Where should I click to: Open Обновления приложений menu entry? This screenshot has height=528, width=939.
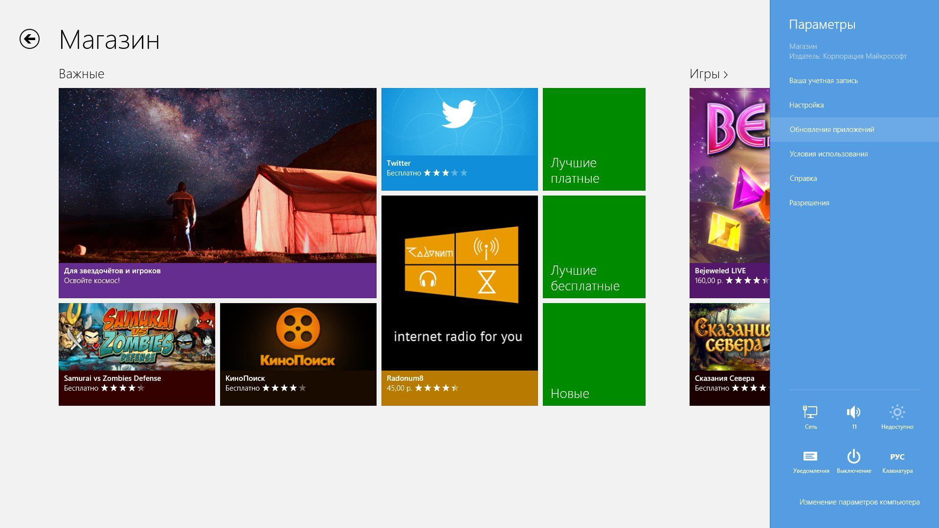[831, 130]
